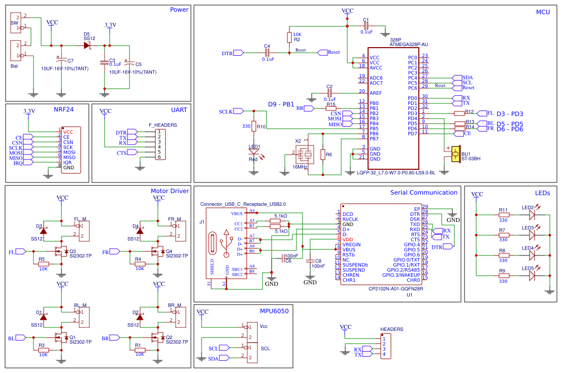Select the "LQFP-32_L7.0-W7.0-P0.80-LS9.0-BL" footprint text
Viewport: 562px width, 373px height.
(x=396, y=173)
